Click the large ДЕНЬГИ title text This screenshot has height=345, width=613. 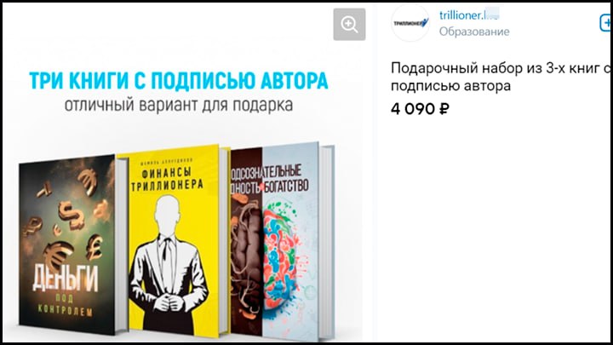click(66, 278)
